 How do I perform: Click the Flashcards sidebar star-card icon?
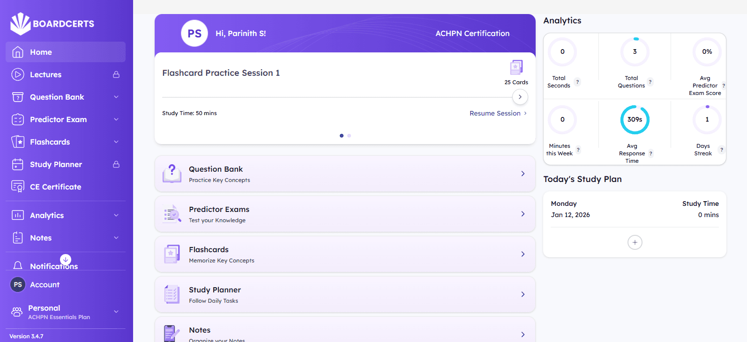(18, 142)
